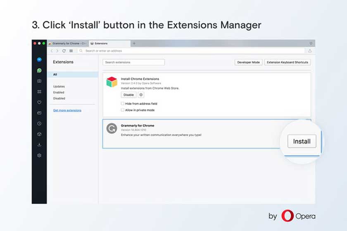347x231 pixels.
Task: Open bookmarks heart icon in the sidebar
Action: tap(39, 102)
